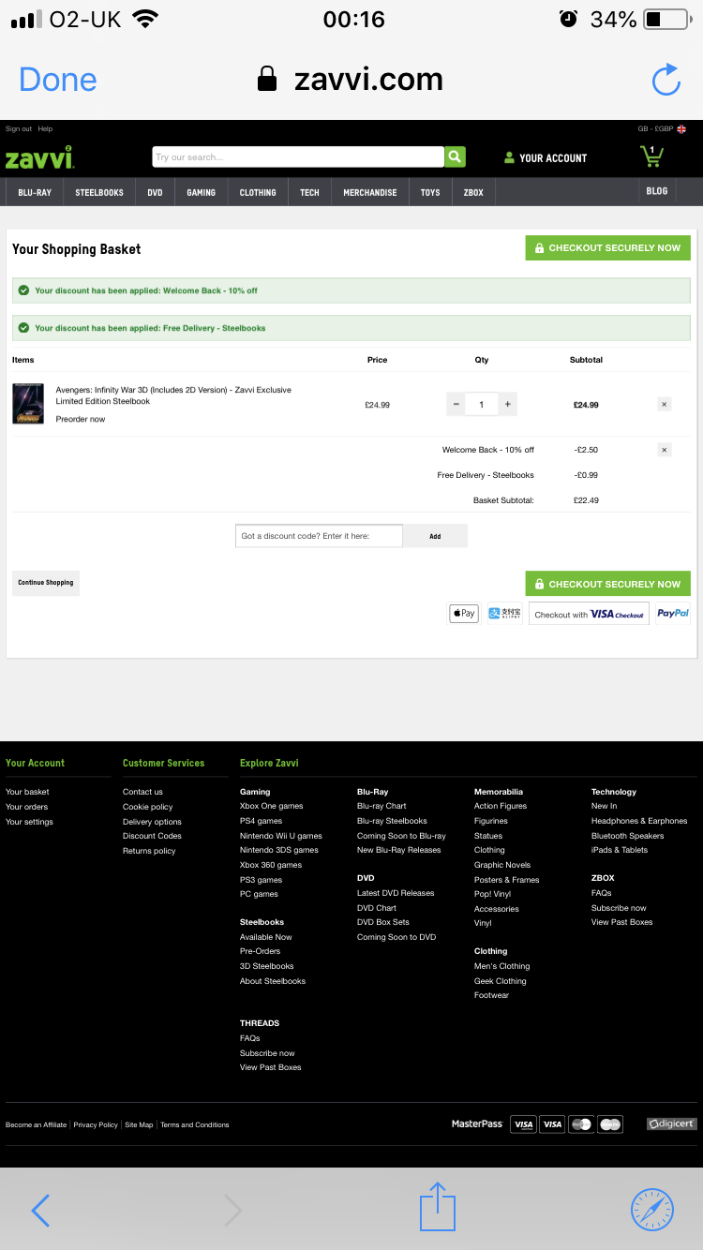Open the Privacy Policy footer link

(96, 1124)
